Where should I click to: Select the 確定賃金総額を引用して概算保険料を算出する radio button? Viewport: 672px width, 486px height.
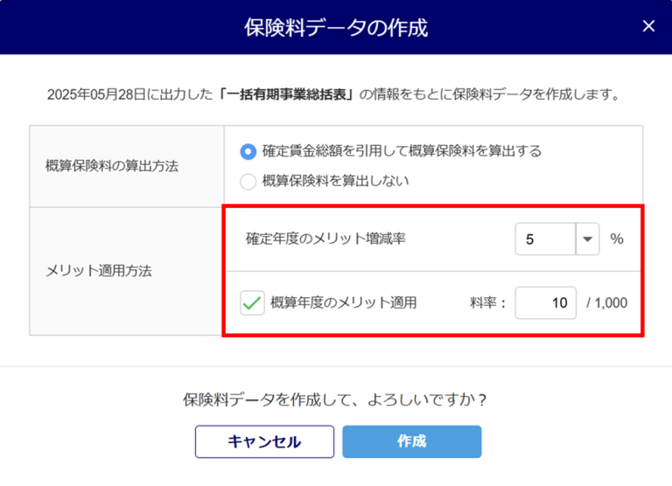coord(248,151)
